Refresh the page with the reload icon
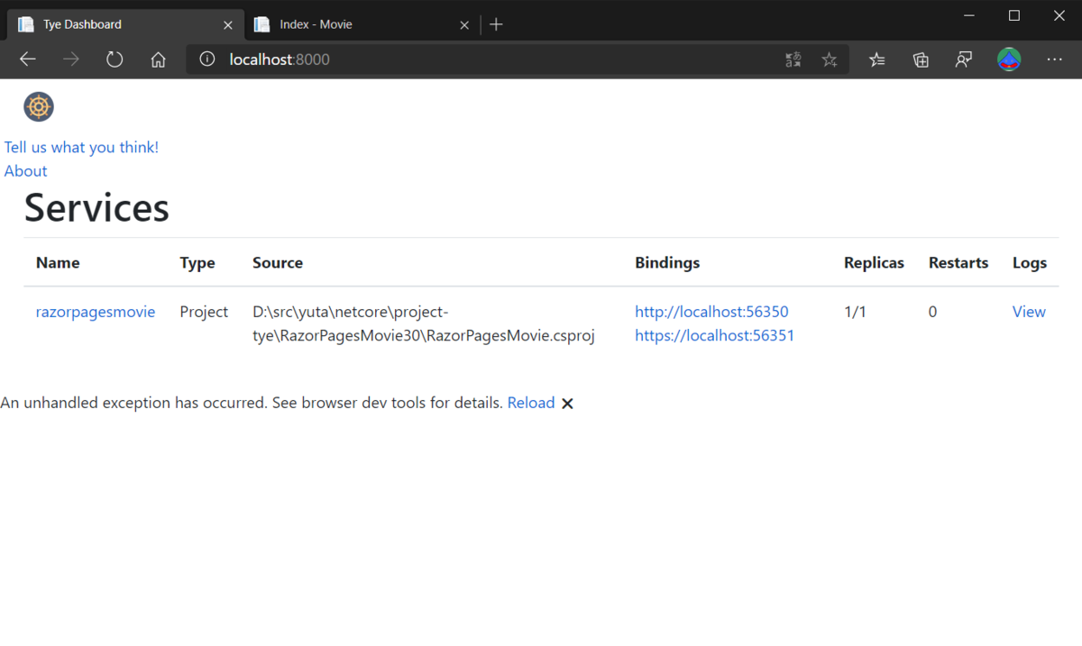 pyautogui.click(x=115, y=59)
